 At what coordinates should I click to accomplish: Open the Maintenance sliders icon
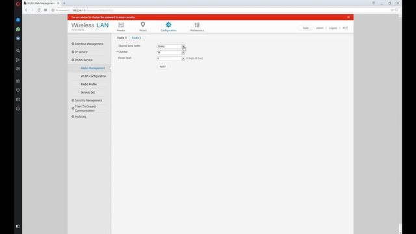coord(197,25)
